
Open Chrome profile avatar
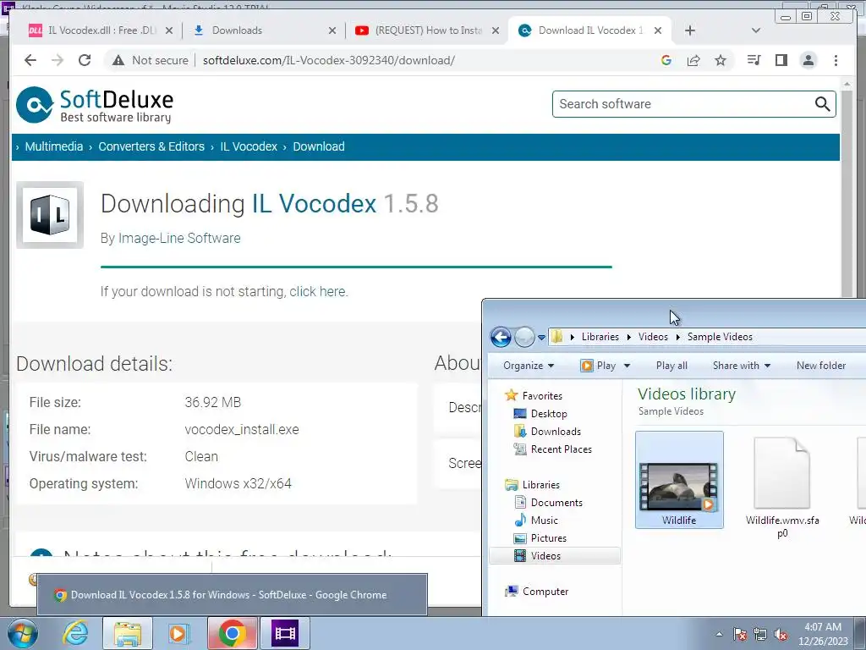(x=808, y=60)
